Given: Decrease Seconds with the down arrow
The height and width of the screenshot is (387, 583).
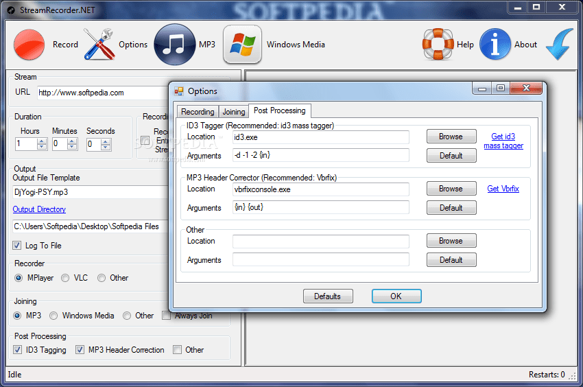Looking at the screenshot, I should (x=106, y=147).
